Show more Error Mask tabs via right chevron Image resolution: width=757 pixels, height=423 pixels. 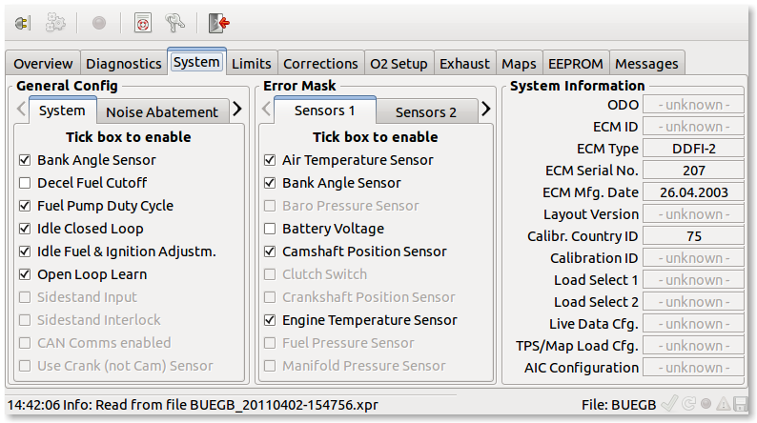(x=485, y=109)
